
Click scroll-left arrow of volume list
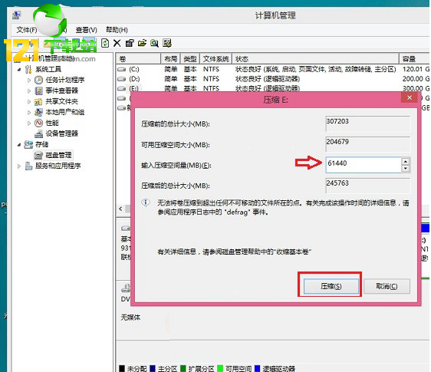(x=120, y=209)
